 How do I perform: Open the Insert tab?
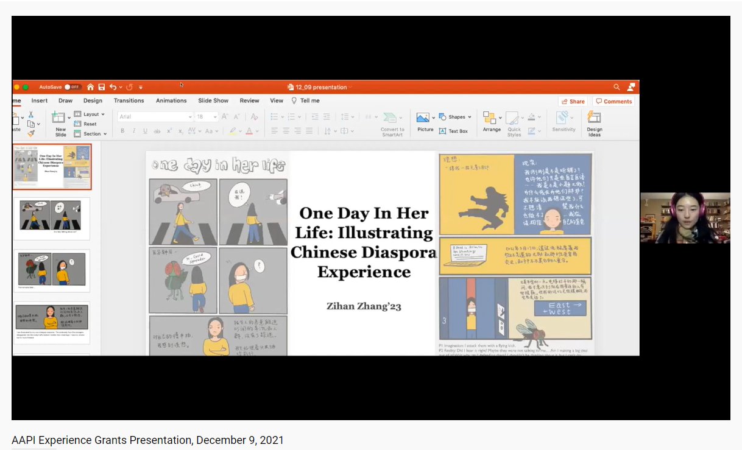pos(40,100)
